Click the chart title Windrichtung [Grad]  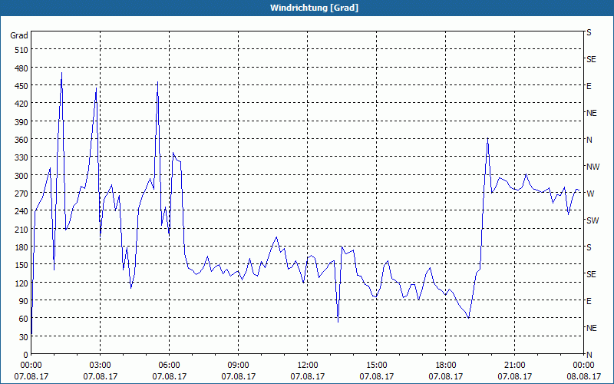[314, 8]
